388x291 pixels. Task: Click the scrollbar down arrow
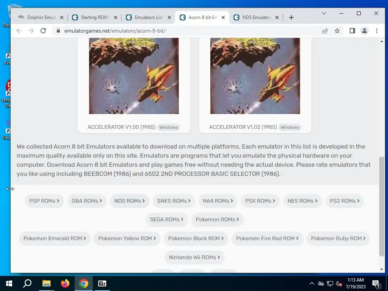click(x=382, y=269)
